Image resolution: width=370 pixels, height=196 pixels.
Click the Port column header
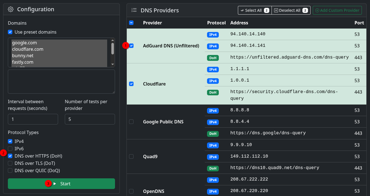click(359, 23)
